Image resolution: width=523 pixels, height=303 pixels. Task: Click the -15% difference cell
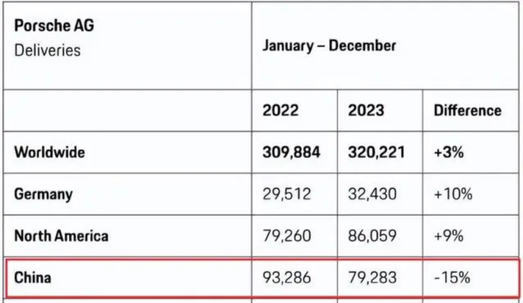pyautogui.click(x=452, y=278)
